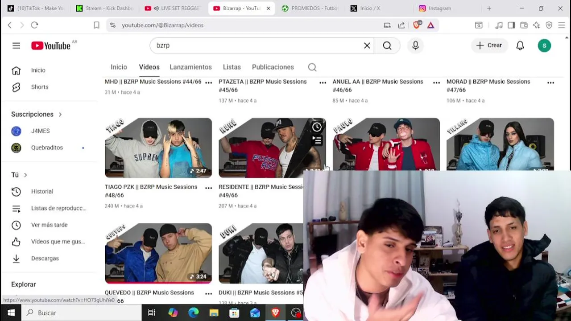Open the tab search button
The image size is (571, 321).
(x=479, y=25)
